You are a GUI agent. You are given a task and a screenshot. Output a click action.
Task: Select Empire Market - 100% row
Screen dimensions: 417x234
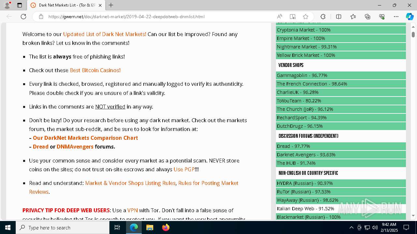pyautogui.click(x=341, y=38)
